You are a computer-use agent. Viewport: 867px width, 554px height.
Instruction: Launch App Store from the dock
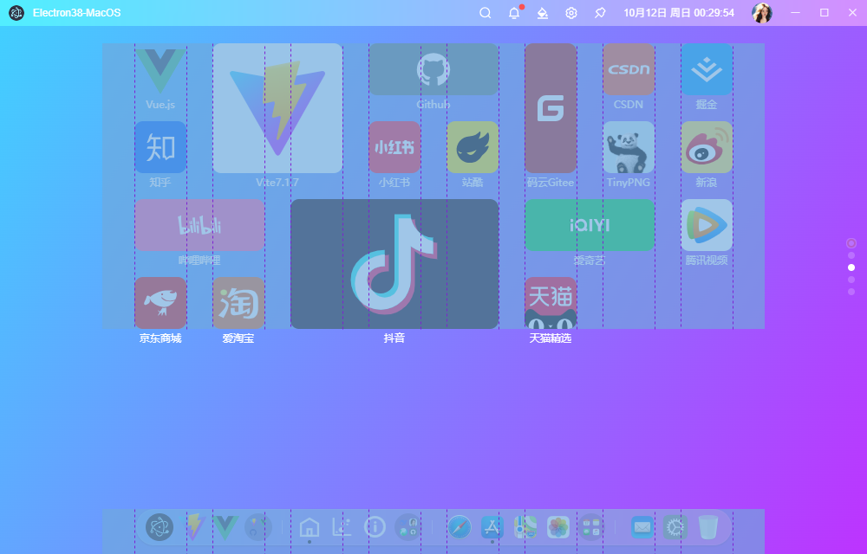pyautogui.click(x=492, y=527)
